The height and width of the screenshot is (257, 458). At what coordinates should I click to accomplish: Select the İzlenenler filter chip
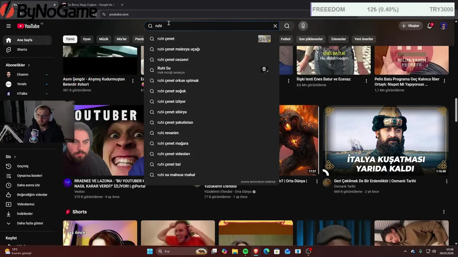[x=338, y=39]
